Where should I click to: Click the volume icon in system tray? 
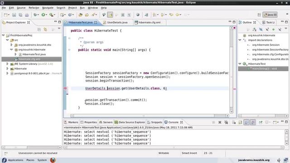point(279,160)
